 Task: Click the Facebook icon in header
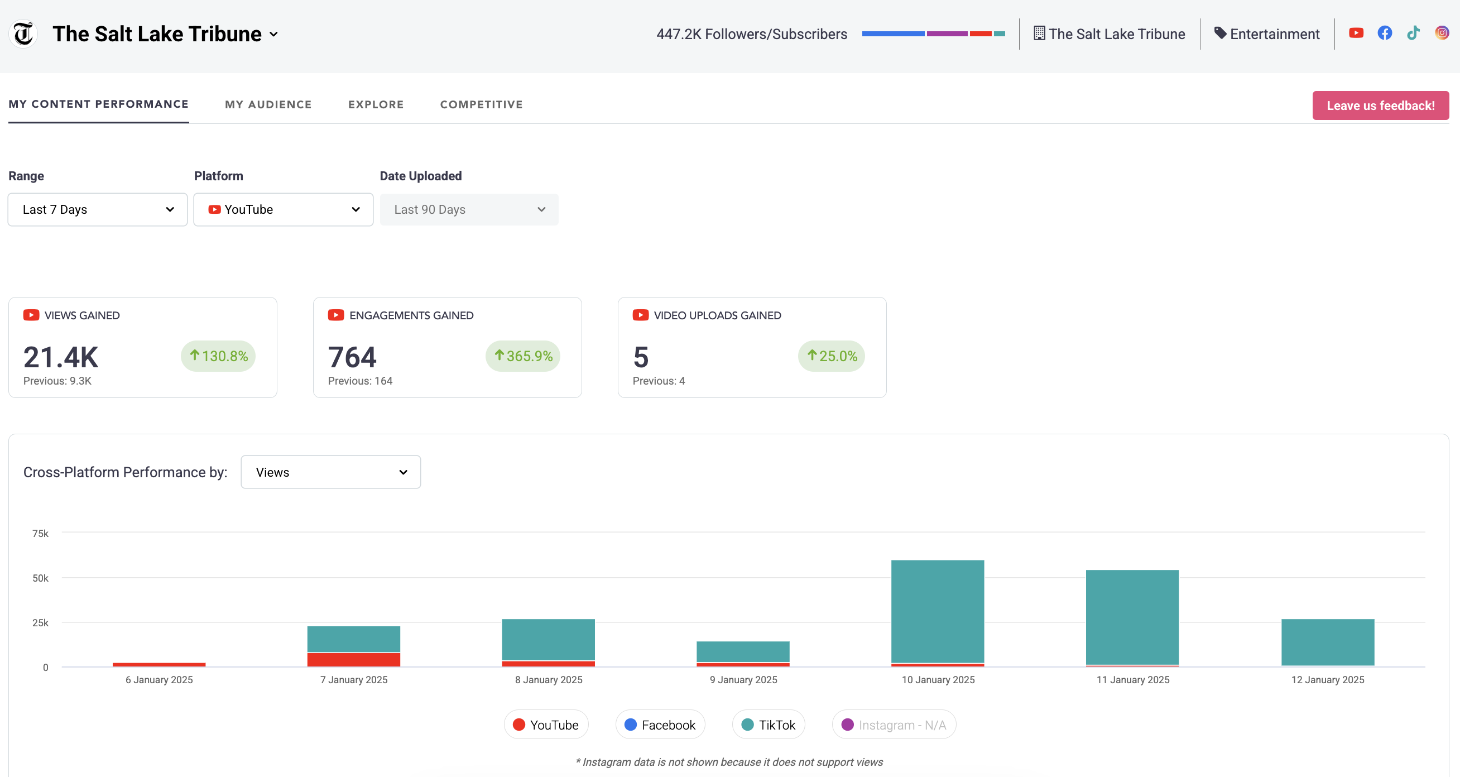(1385, 33)
